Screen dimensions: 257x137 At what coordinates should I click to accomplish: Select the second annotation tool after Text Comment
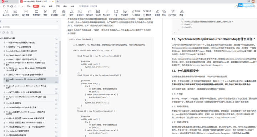tap(90, 13)
